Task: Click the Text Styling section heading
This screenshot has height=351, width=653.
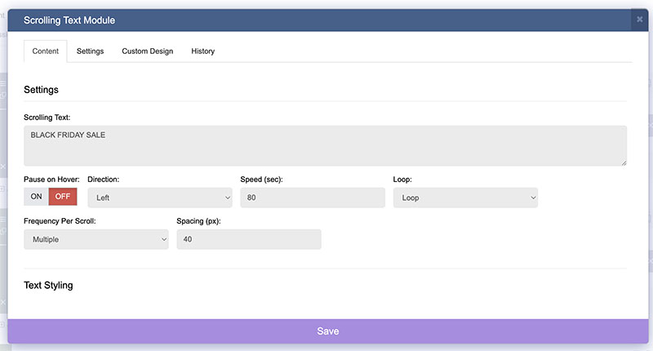Action: (48, 286)
